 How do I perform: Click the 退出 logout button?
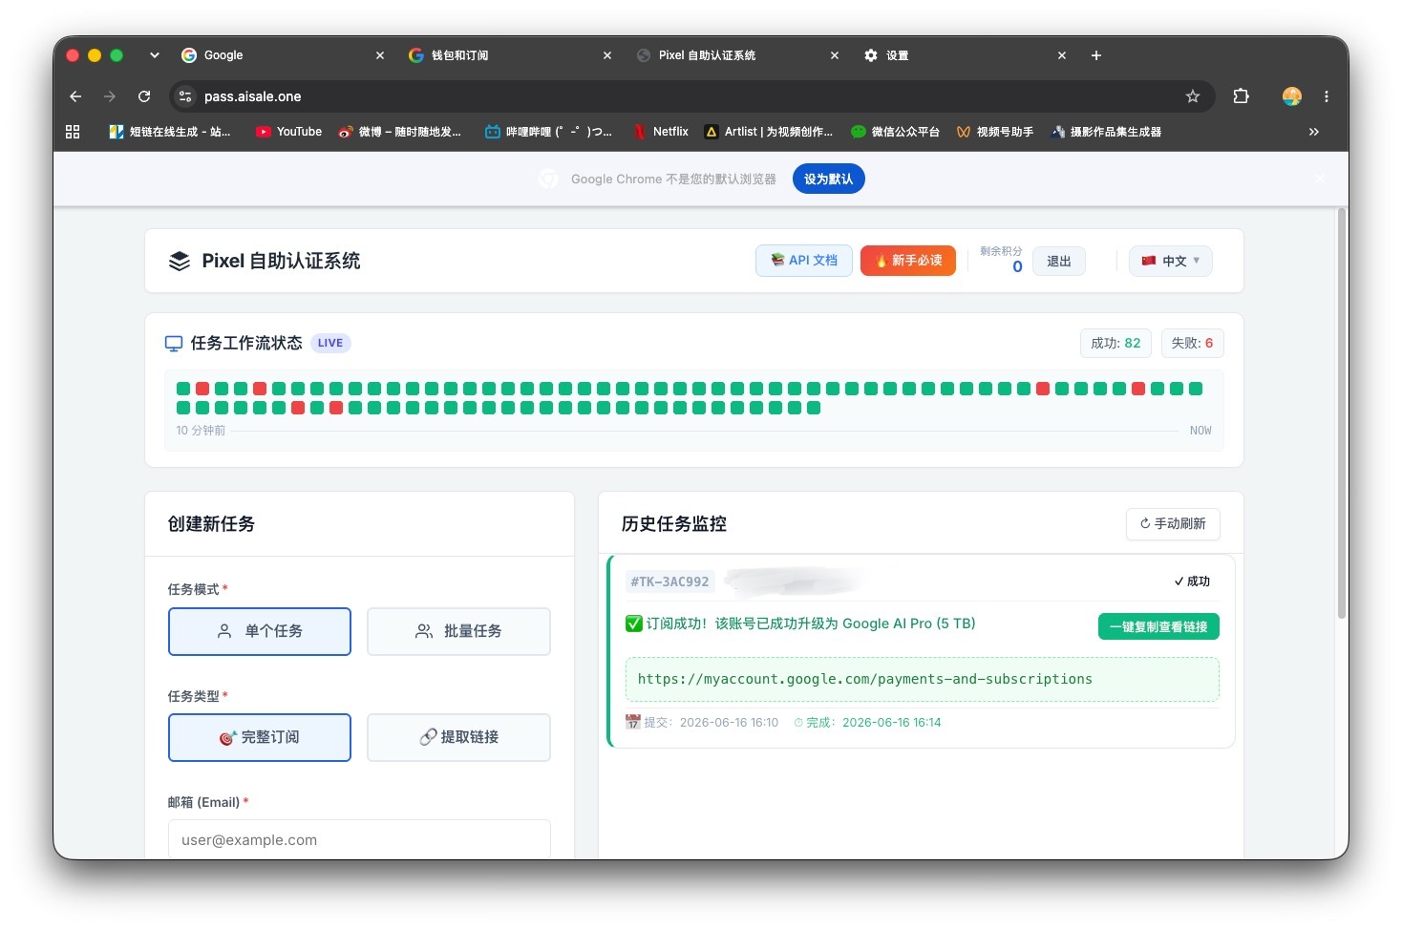(x=1059, y=261)
